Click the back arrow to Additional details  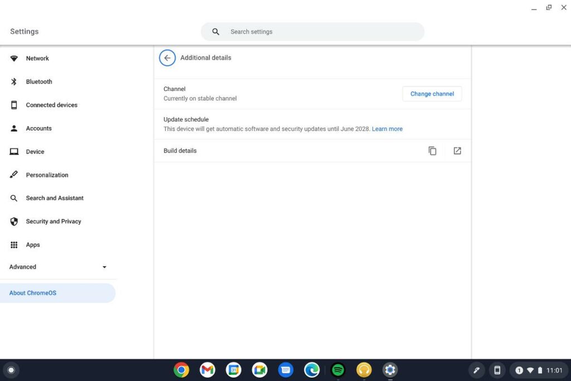[x=167, y=57]
